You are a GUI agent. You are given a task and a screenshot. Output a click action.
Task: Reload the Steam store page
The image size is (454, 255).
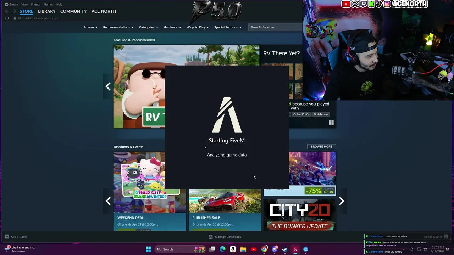pos(7,18)
